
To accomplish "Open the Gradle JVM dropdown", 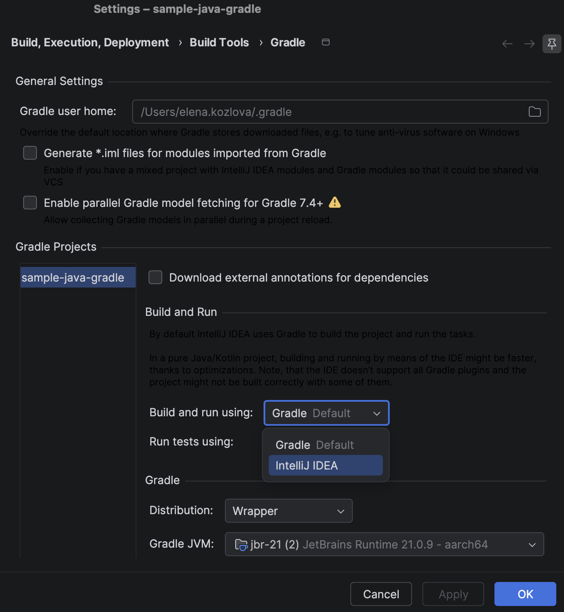I will click(x=385, y=544).
